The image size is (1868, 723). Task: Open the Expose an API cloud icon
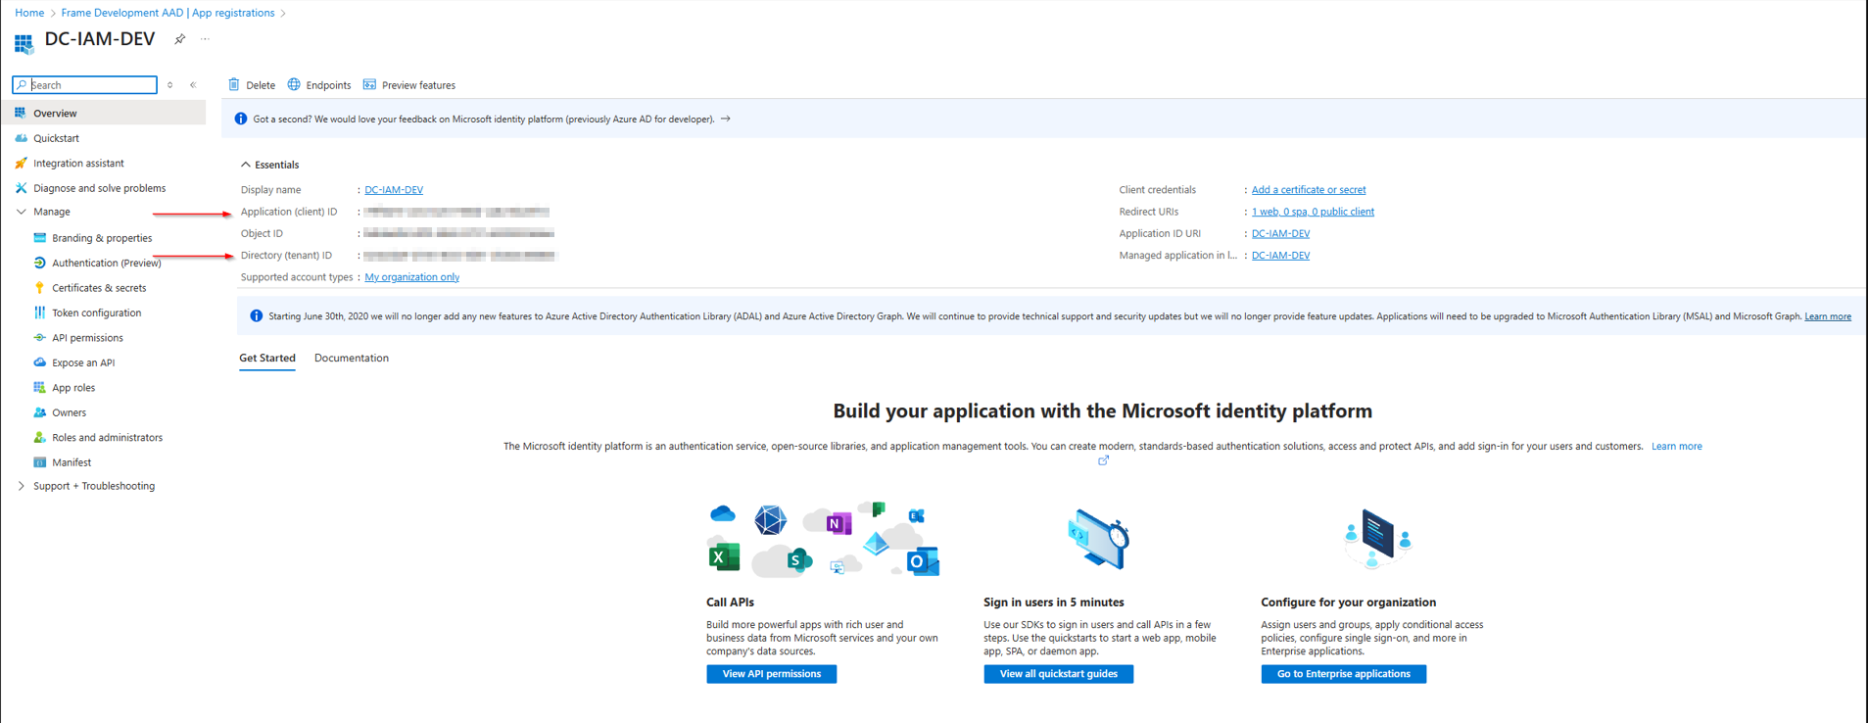(x=39, y=362)
